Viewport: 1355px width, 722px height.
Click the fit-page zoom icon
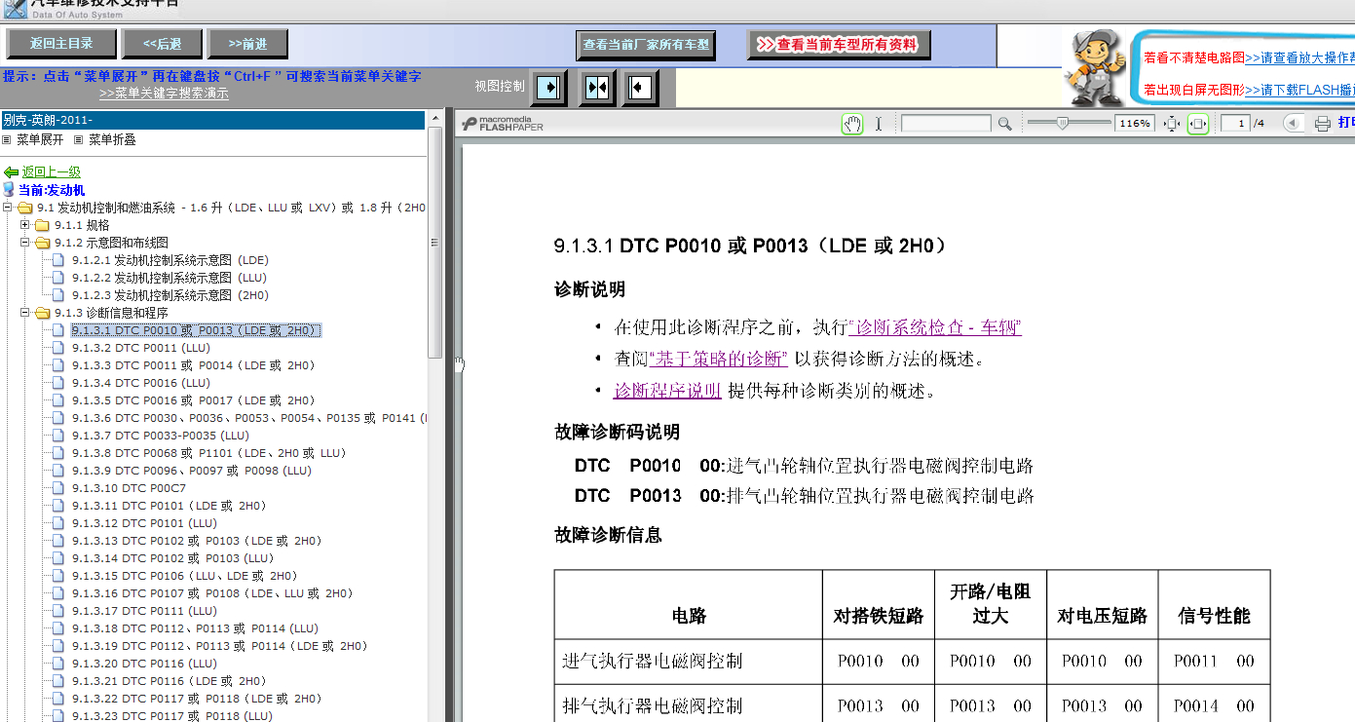[1172, 124]
